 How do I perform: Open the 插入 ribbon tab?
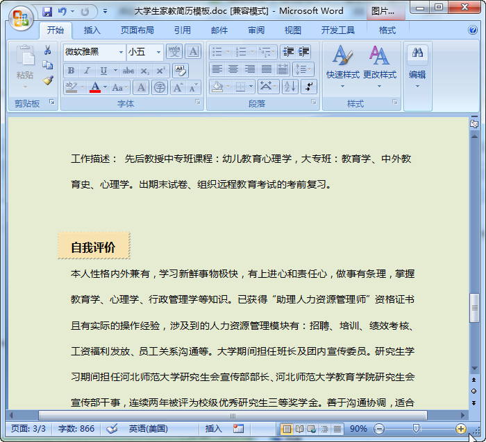tap(92, 30)
